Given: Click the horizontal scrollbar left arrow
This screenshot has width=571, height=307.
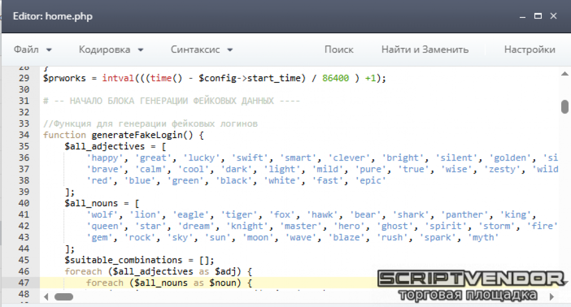Looking at the screenshot, I should point(47,296).
